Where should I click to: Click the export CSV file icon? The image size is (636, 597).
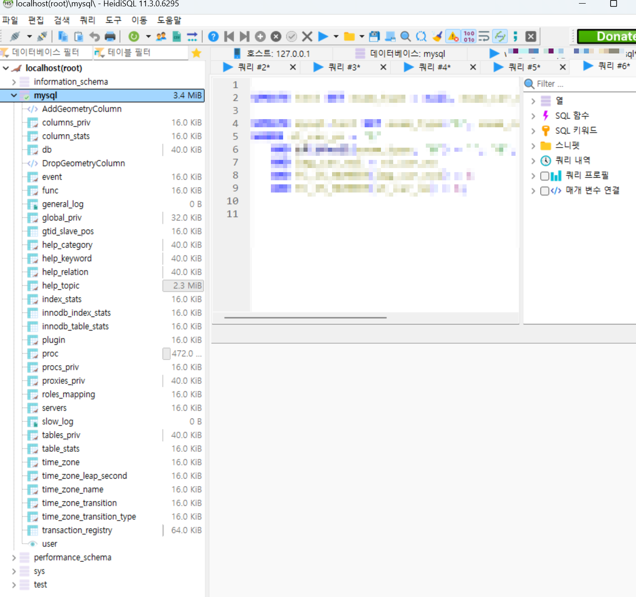pos(177,36)
